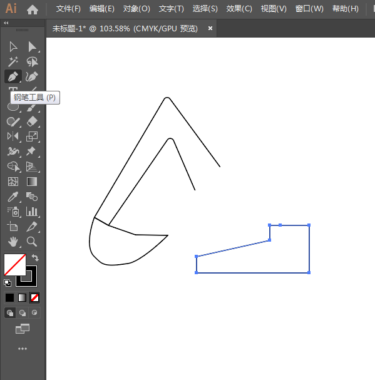Activate the Hand tool
This screenshot has width=375, height=380.
(13, 242)
